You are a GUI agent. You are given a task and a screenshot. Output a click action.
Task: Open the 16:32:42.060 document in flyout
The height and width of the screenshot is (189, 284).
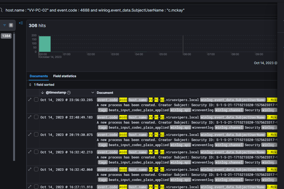pyautogui.click(x=30, y=169)
